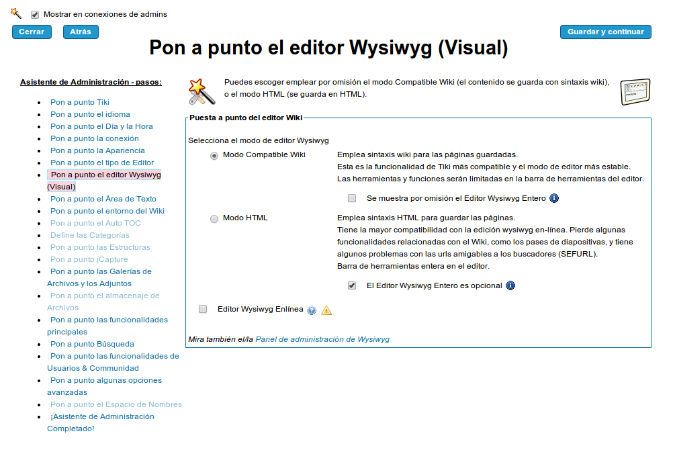Click Guardar y continuar button

click(605, 32)
